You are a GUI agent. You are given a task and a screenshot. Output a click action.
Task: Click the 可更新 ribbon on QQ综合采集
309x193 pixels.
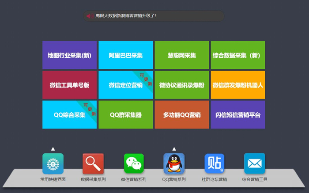point(90,109)
